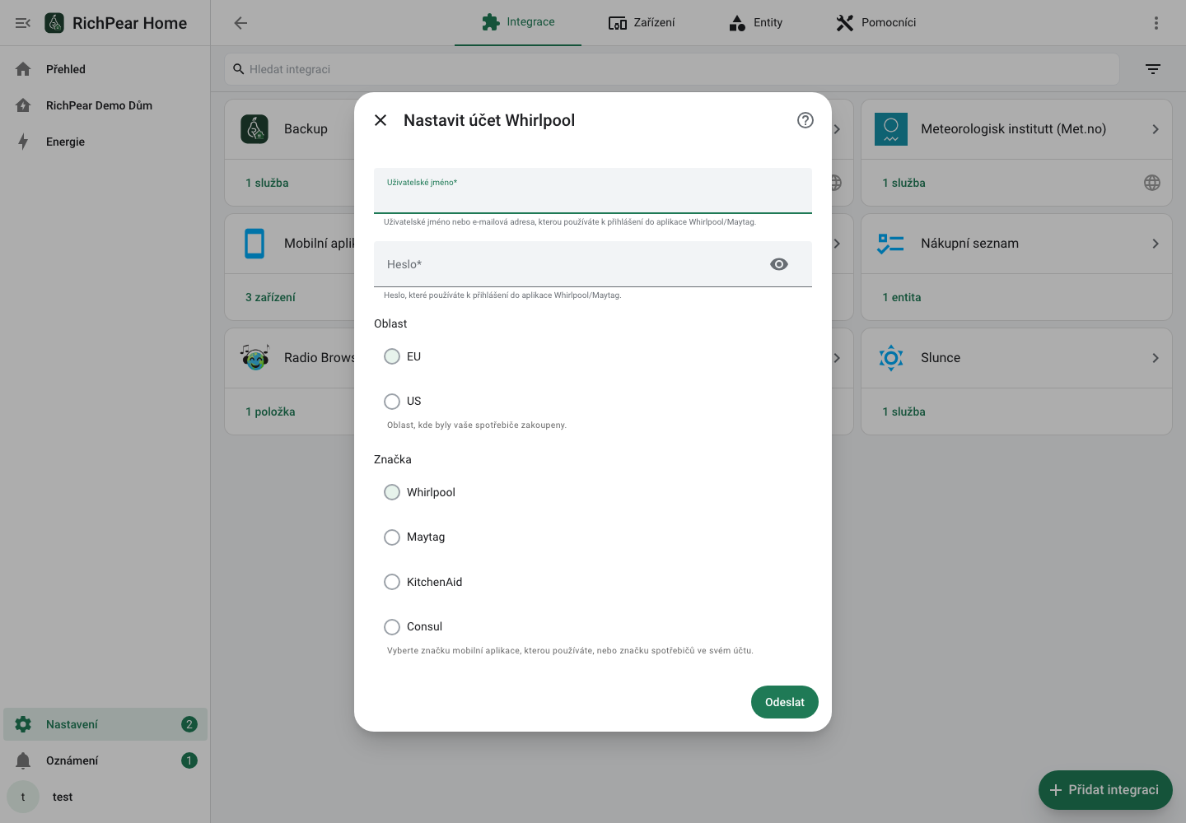1186x823 pixels.
Task: Open Přehled in the sidebar
Action: [105, 69]
